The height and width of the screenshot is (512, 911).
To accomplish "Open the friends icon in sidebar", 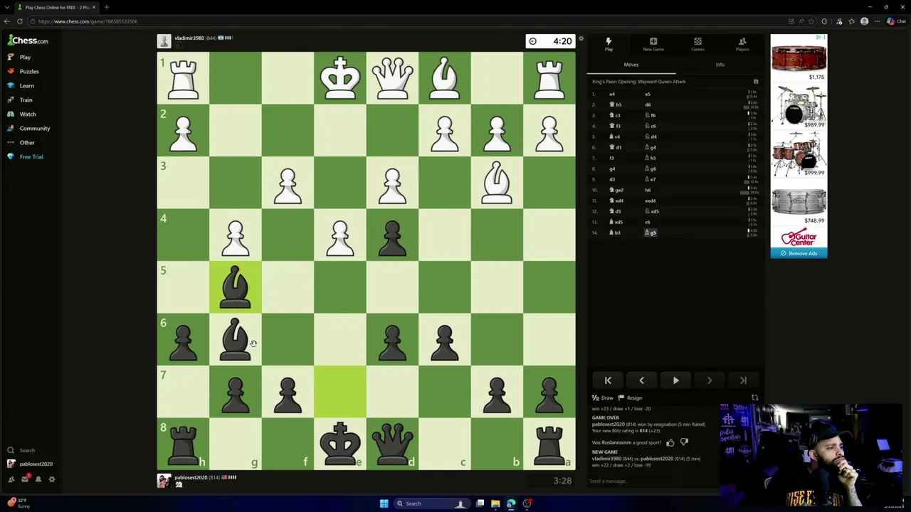I will tap(11, 479).
